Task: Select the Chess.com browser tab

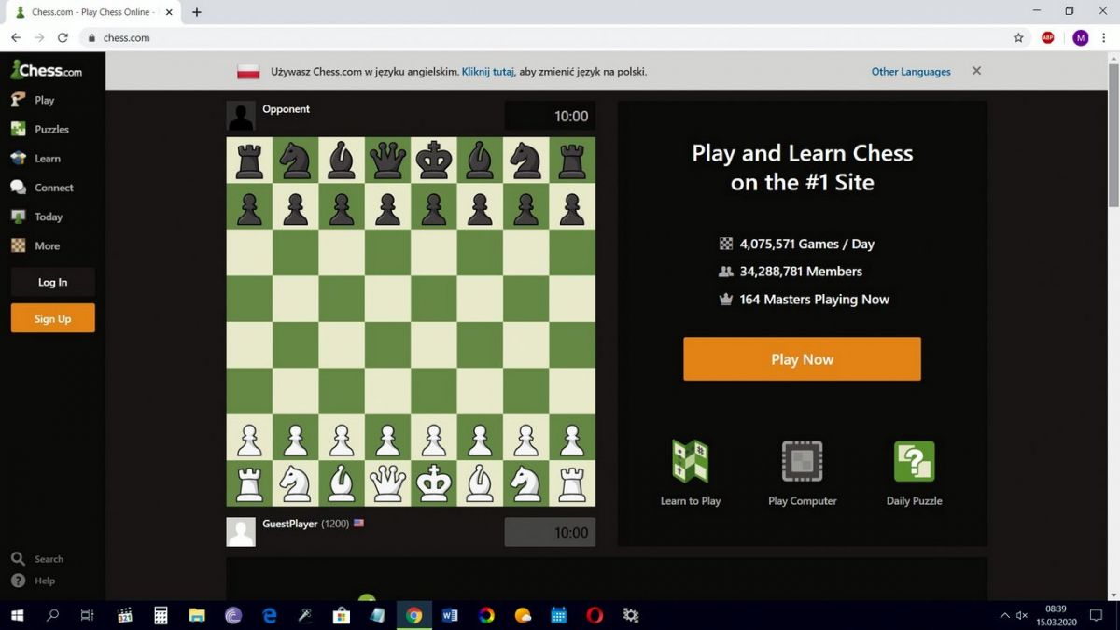Action: (x=93, y=12)
